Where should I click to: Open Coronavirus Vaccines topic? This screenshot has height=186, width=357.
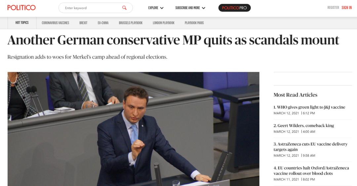click(x=55, y=23)
